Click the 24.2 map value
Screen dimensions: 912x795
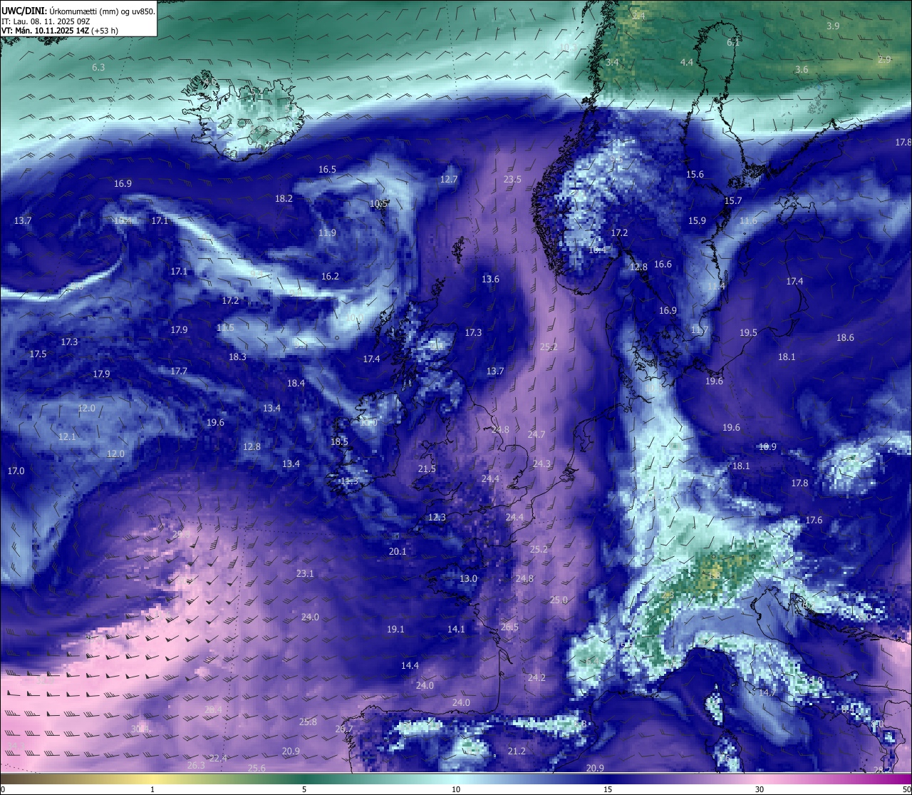coord(537,677)
